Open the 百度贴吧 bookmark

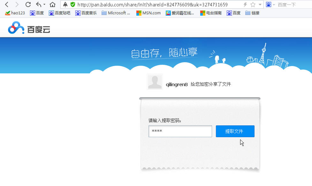59,13
